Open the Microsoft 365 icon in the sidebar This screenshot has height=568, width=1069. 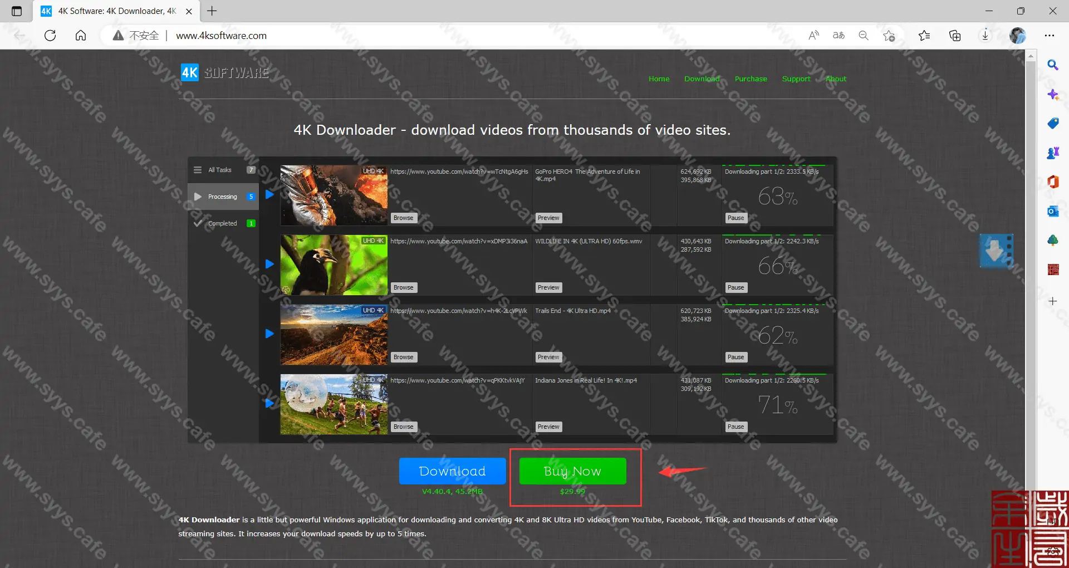[1052, 182]
